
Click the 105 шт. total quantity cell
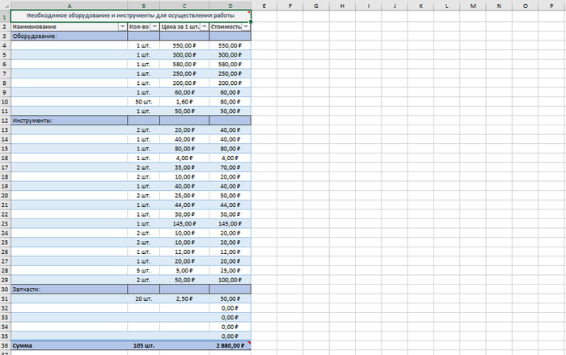pos(143,345)
